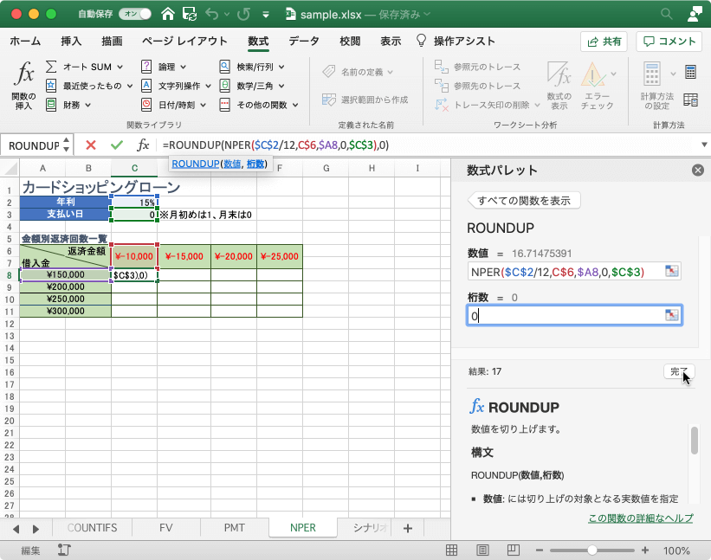
Task: Click the Save icon in title bar
Action: coord(190,14)
